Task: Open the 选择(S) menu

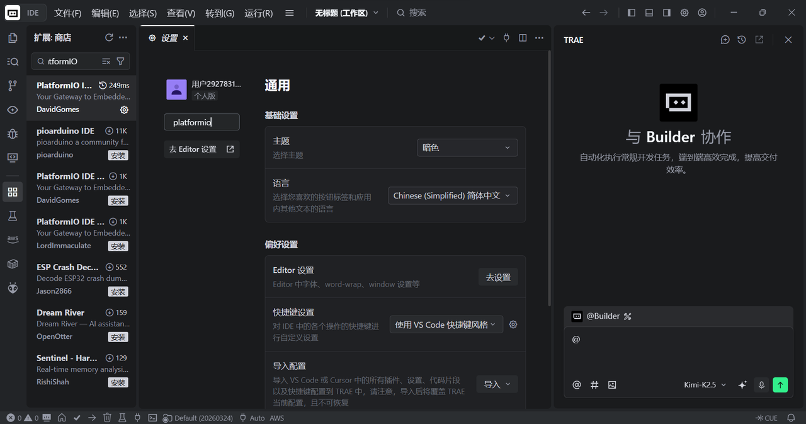Action: (143, 13)
